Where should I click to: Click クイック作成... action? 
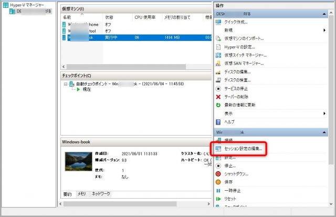click(x=236, y=22)
